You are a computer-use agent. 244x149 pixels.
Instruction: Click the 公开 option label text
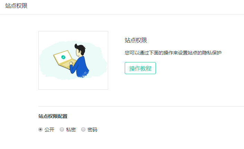(49, 130)
